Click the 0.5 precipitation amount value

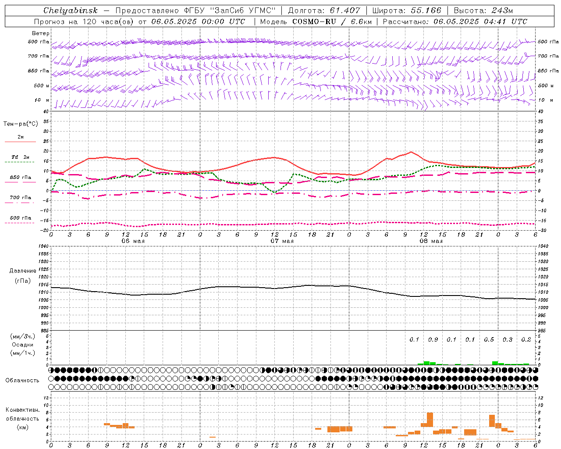click(x=489, y=340)
